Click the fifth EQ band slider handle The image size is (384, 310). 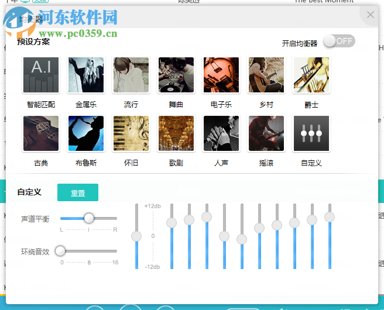[242, 239]
